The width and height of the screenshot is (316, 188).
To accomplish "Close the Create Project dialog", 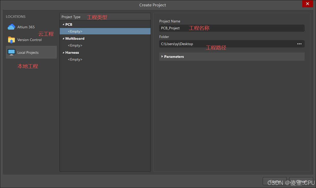I will tap(308, 4).
